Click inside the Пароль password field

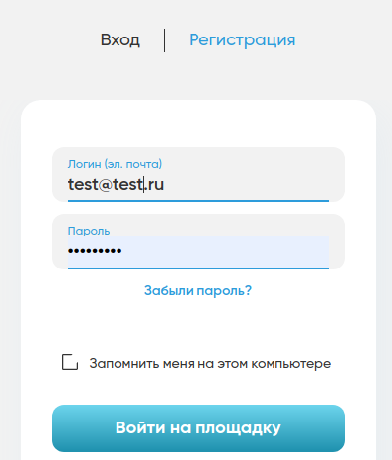point(198,242)
